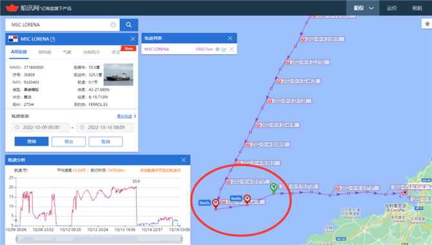Click track point label 2022-10-13 23:11:23
Viewport: 432px width, 245px height.
pos(290,101)
